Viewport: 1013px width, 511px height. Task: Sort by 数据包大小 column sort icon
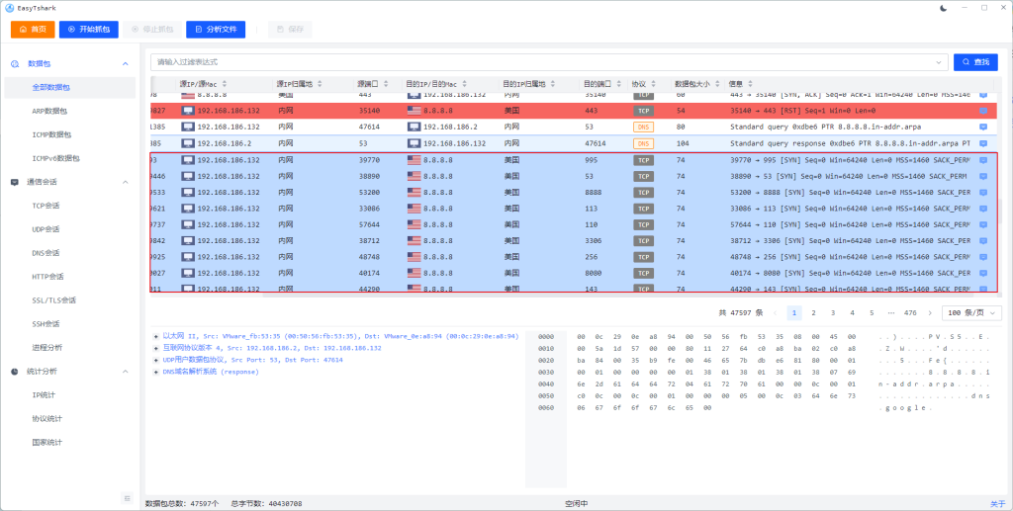(x=716, y=84)
